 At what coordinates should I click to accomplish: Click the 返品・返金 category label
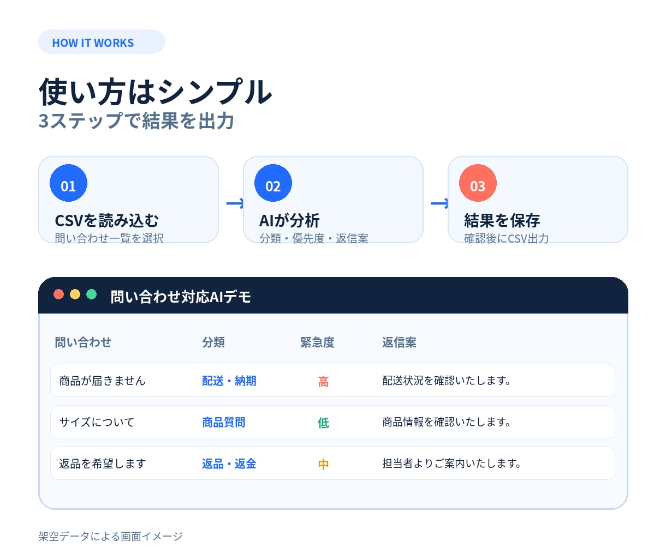[x=229, y=463]
